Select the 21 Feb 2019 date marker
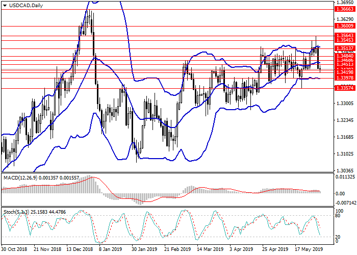This screenshot has width=357, height=255. pos(176,250)
